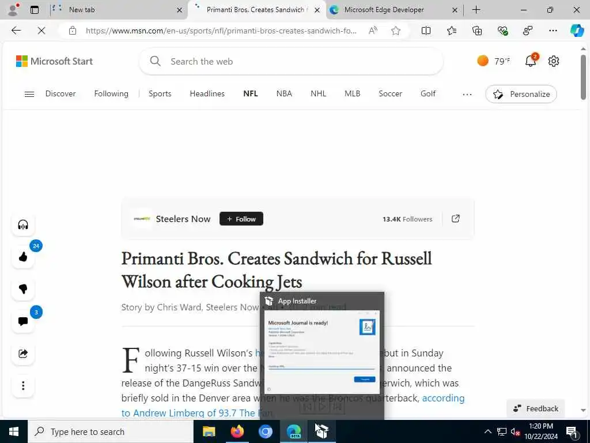
Task: Open a new browser tab
Action: click(476, 10)
